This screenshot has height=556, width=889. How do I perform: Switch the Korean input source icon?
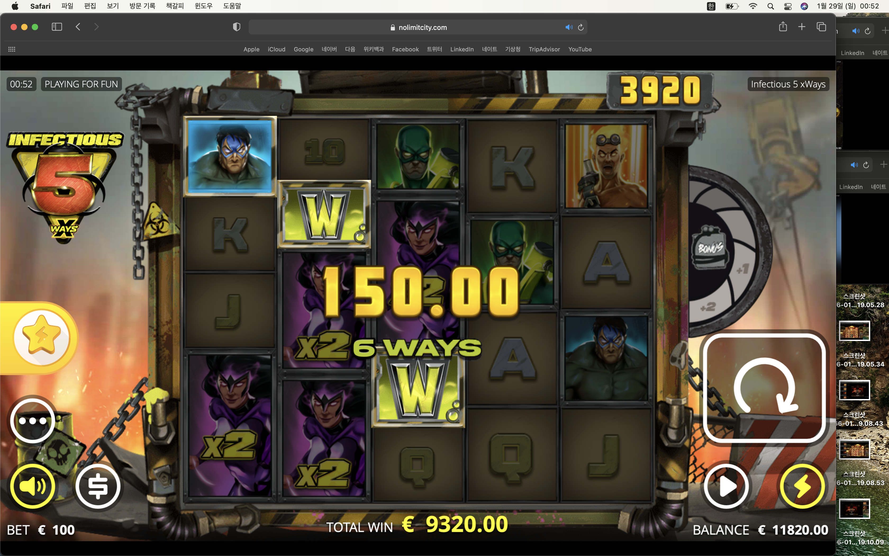click(711, 6)
